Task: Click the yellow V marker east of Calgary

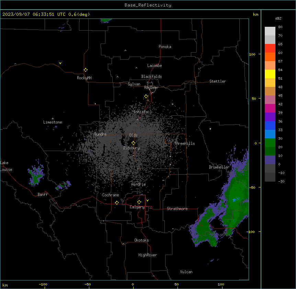Action: pyautogui.click(x=147, y=200)
